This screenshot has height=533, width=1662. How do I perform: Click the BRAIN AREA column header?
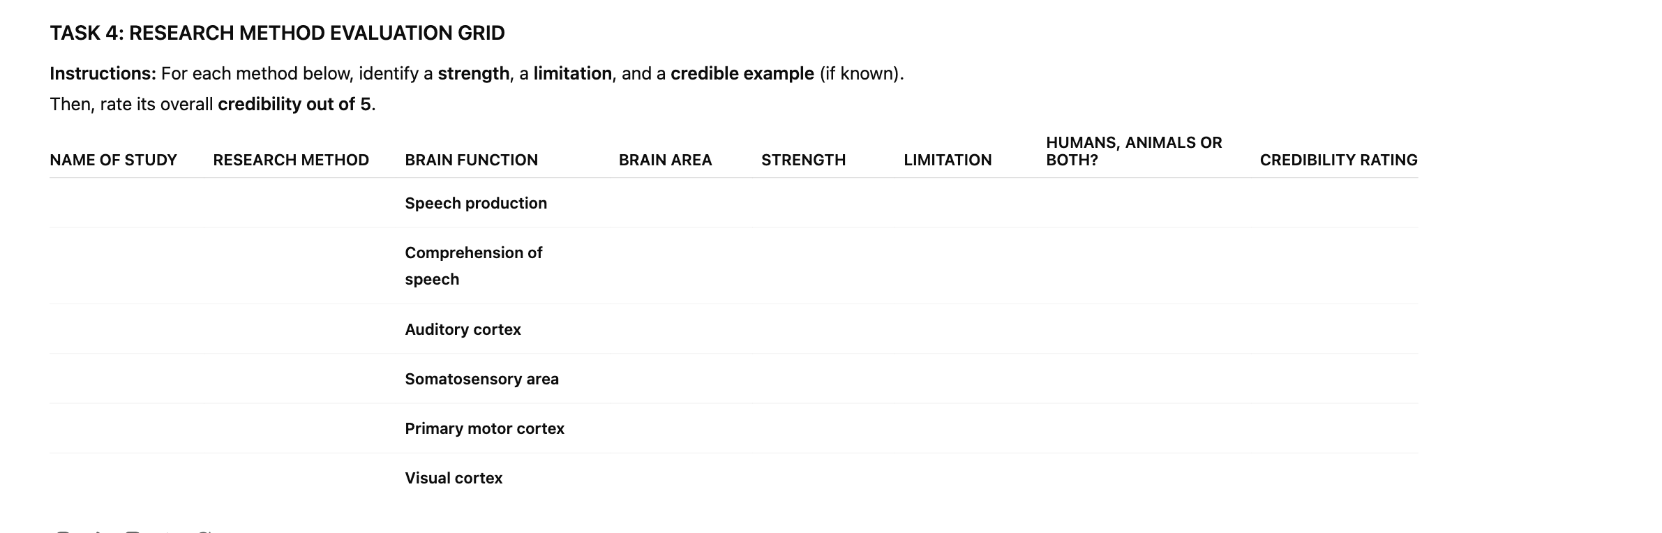(665, 160)
